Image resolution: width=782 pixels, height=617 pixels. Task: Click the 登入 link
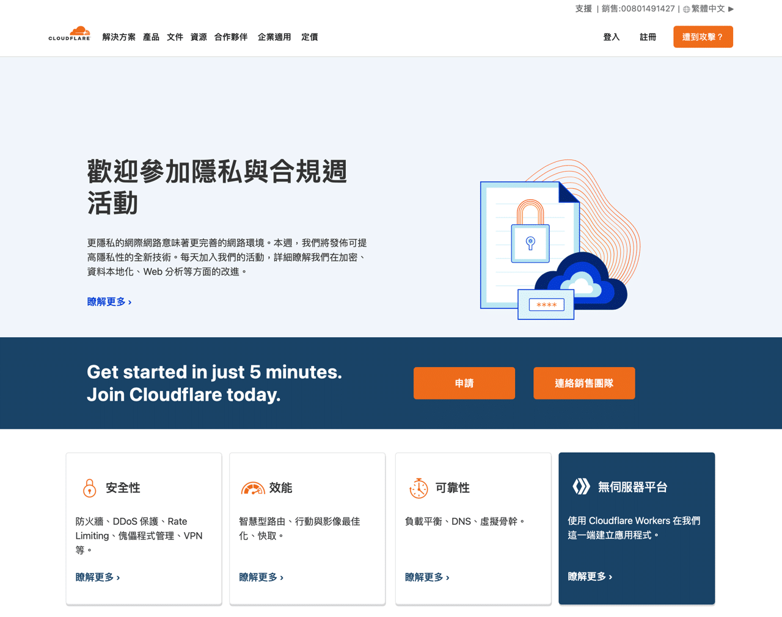point(612,37)
